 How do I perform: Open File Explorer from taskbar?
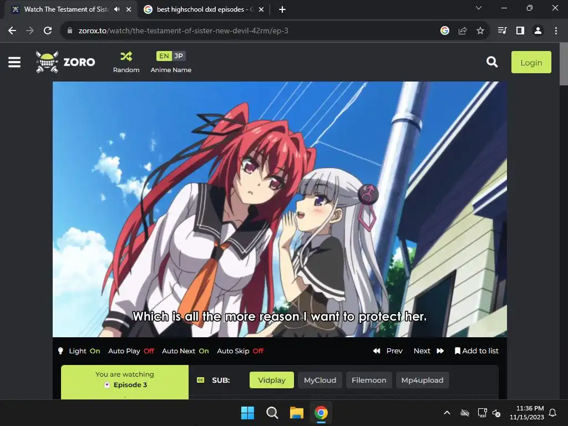coord(296,413)
